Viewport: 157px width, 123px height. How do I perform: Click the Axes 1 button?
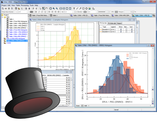coord(82,106)
